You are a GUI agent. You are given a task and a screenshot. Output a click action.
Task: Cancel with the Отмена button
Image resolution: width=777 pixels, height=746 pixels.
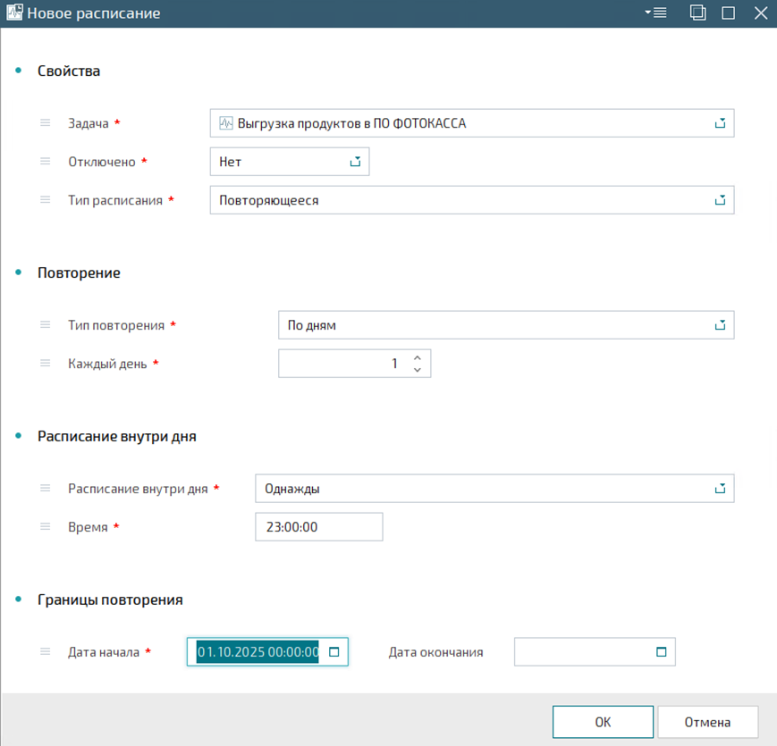tap(707, 722)
